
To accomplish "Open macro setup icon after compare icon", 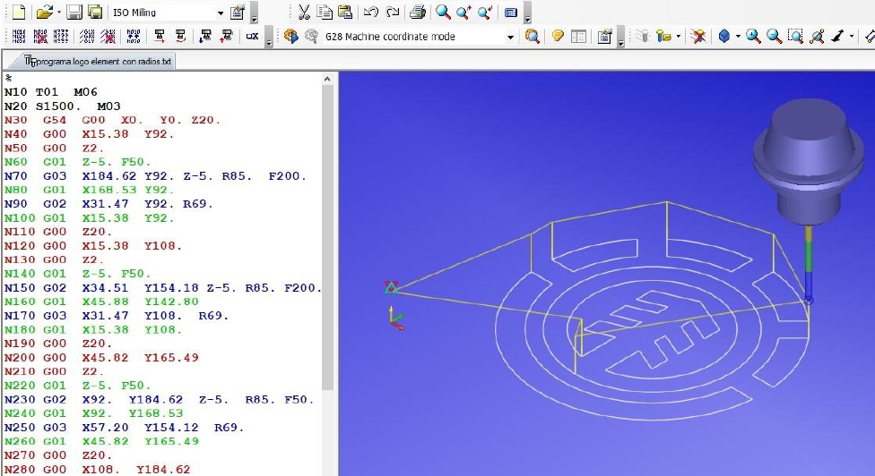I will [605, 36].
